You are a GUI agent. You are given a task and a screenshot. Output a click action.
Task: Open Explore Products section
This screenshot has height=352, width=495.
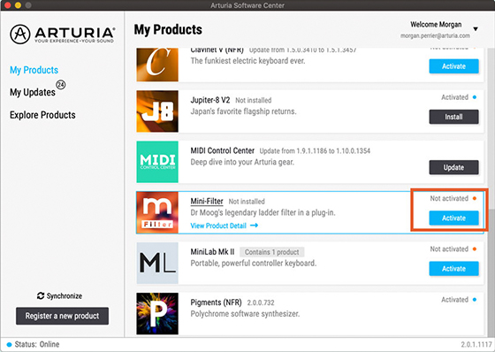42,115
